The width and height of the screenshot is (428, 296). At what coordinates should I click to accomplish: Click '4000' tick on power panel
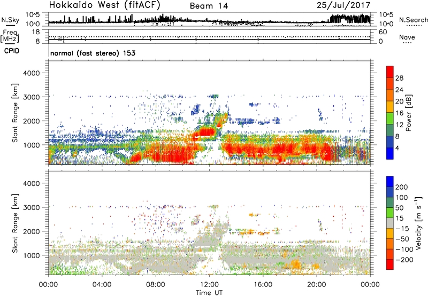pyautogui.click(x=32, y=73)
